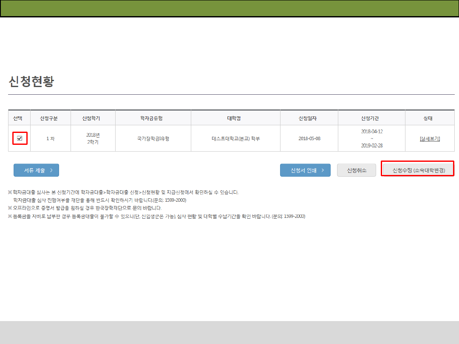
Task: Click the 상태 column header
Action: point(429,118)
